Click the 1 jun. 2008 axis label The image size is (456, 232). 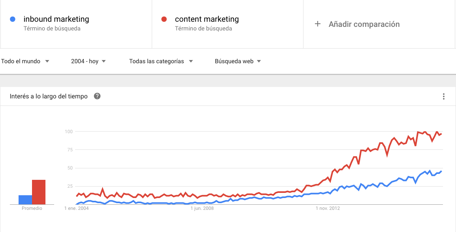[202, 208]
